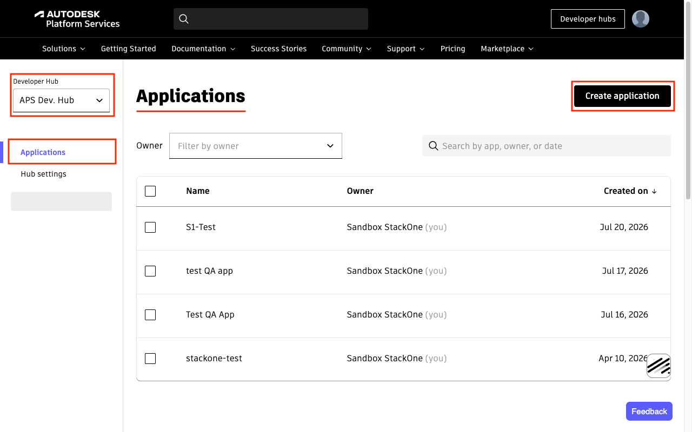Open the user profile avatar
This screenshot has width=692, height=432.
[x=641, y=19]
